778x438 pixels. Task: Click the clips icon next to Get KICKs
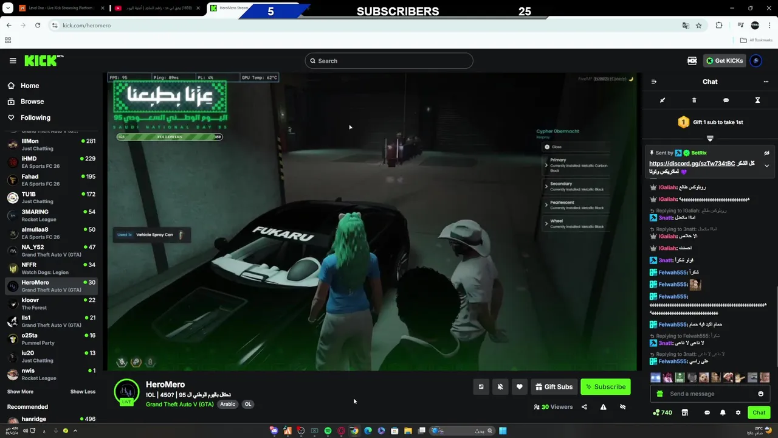(x=692, y=61)
